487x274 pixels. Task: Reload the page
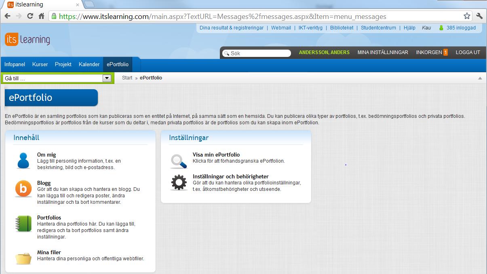pos(30,16)
